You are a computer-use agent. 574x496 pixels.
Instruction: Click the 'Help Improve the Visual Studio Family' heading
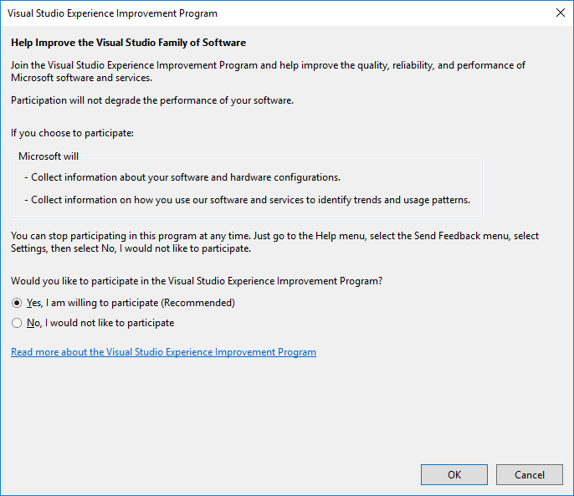[129, 43]
